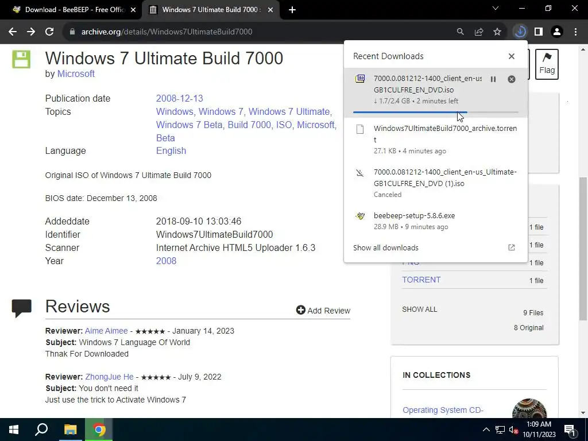The width and height of the screenshot is (588, 441).
Task: Open the Operating System CD- collection link
Action: click(443, 410)
